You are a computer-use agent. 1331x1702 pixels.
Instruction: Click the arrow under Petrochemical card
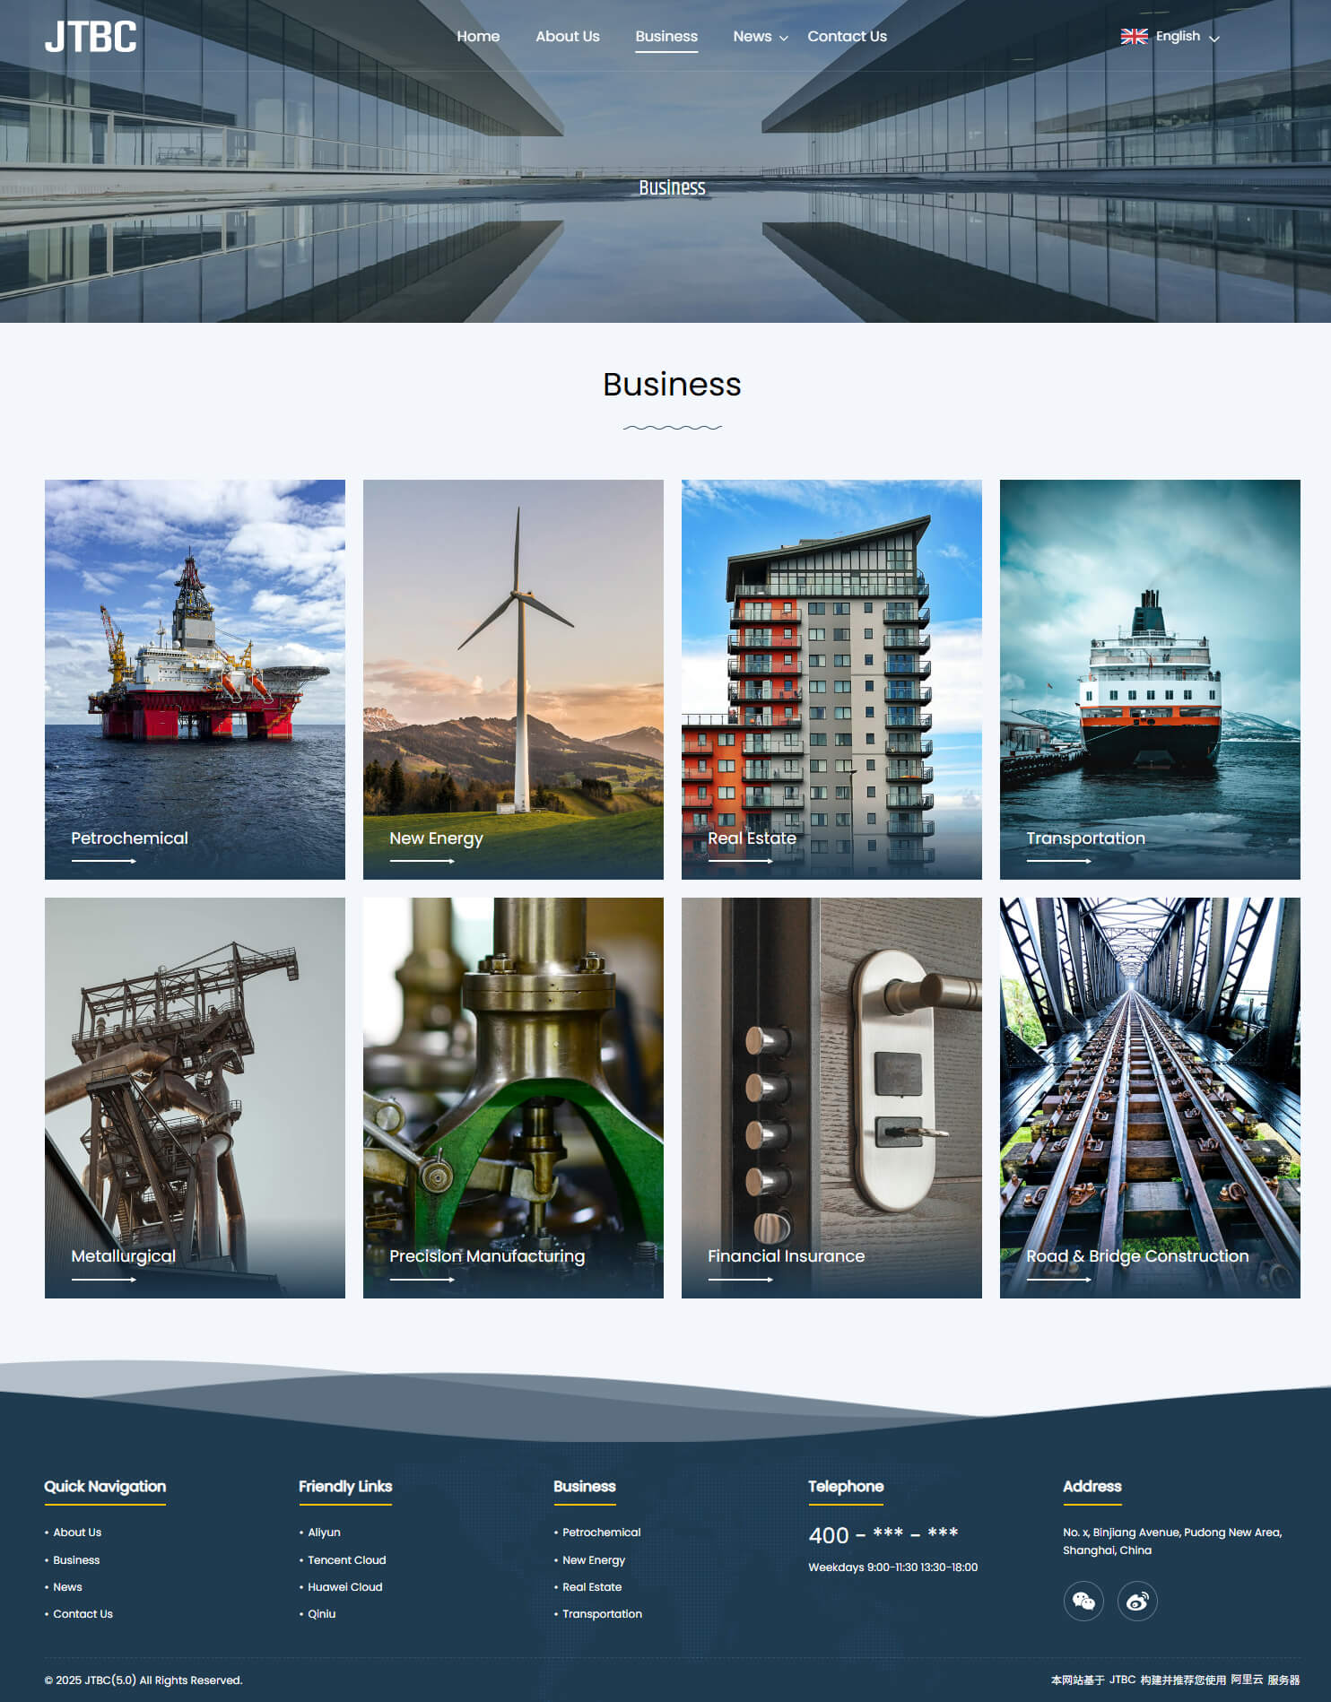click(x=104, y=861)
